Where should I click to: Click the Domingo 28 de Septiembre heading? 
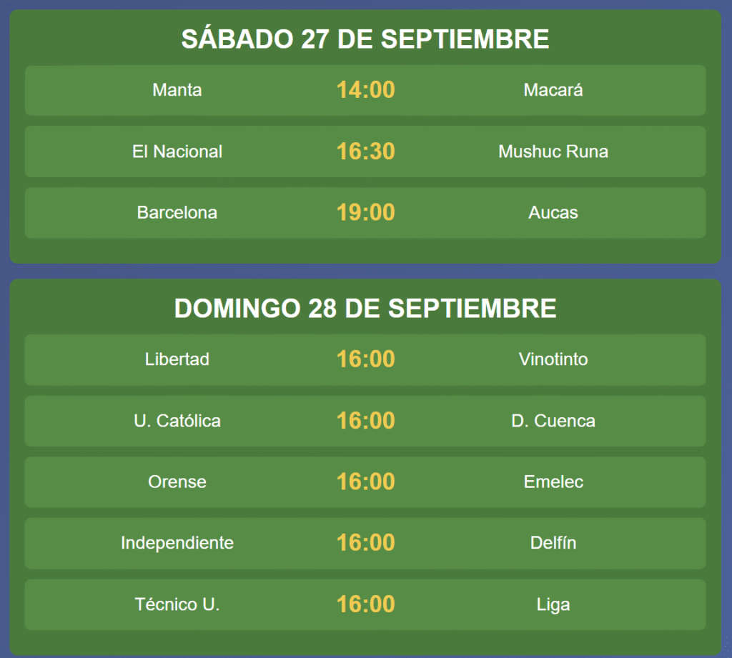click(x=365, y=308)
